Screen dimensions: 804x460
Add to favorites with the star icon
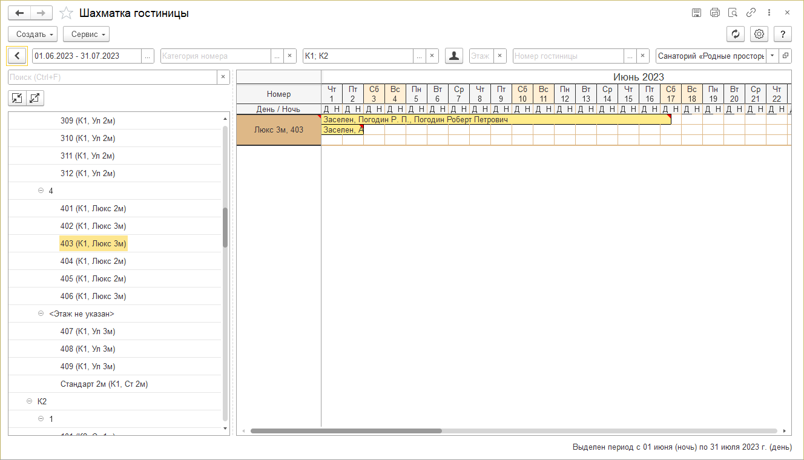pos(67,13)
